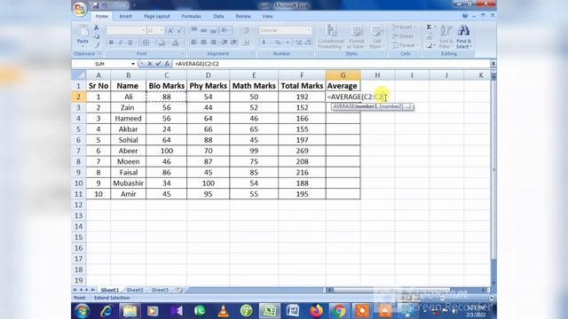Viewport: 568px width, 319px height.
Task: Switch to the Page Layout tab
Action: 157,16
